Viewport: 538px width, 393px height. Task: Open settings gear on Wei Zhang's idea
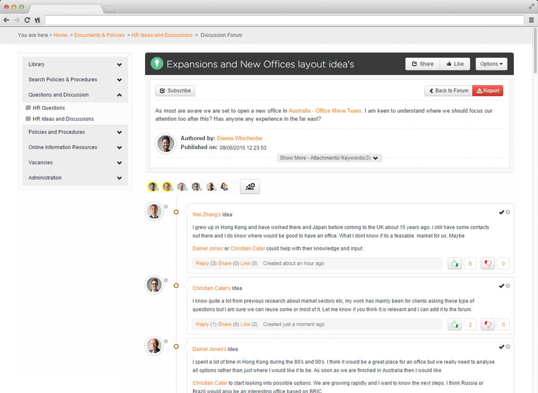[508, 212]
